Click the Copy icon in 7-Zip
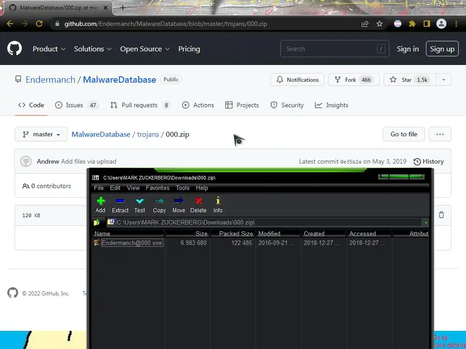 (159, 201)
